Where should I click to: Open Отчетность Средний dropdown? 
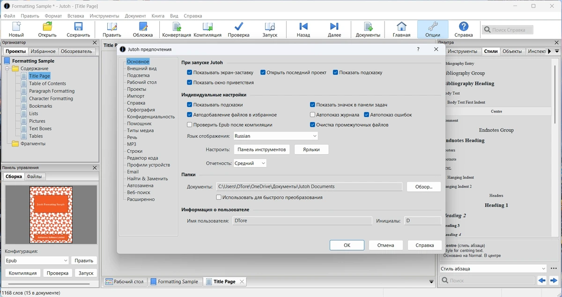pos(250,163)
